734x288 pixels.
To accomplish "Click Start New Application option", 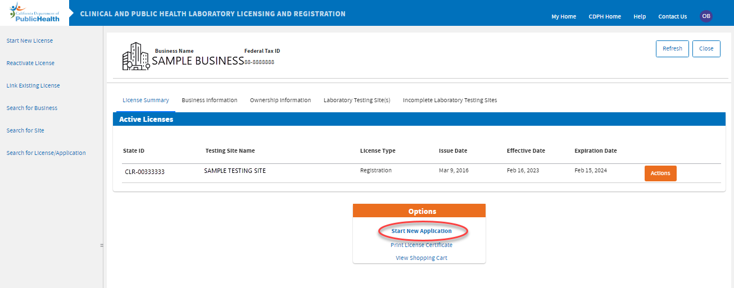I will (422, 231).
